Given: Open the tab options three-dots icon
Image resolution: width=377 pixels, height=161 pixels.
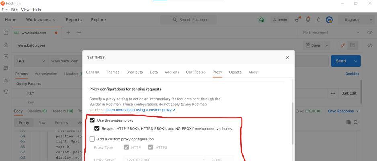Looking at the screenshot, I should [x=79, y=33].
